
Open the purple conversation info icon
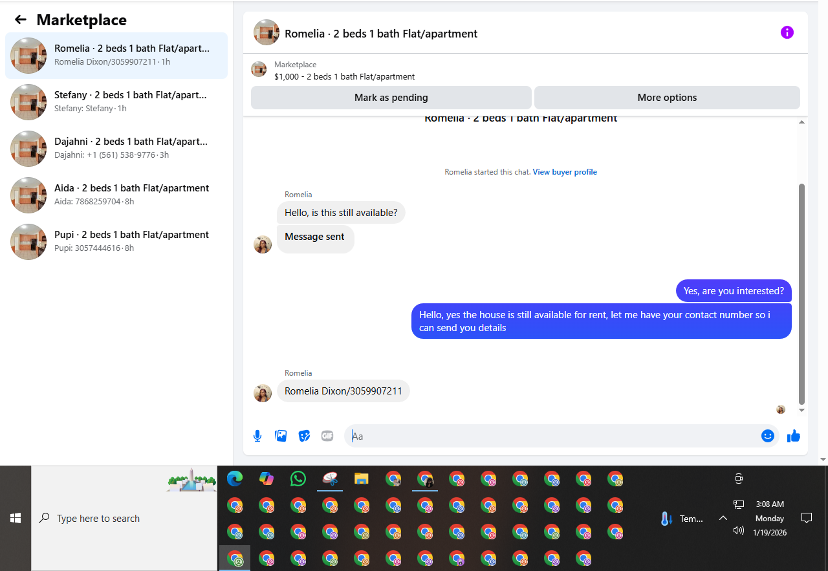(787, 32)
